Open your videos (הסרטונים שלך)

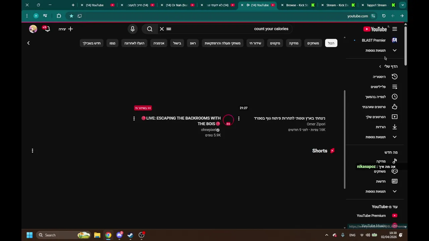tap(375, 117)
